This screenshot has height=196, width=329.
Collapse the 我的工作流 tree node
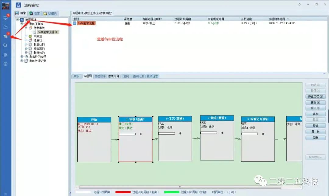pos(22,24)
